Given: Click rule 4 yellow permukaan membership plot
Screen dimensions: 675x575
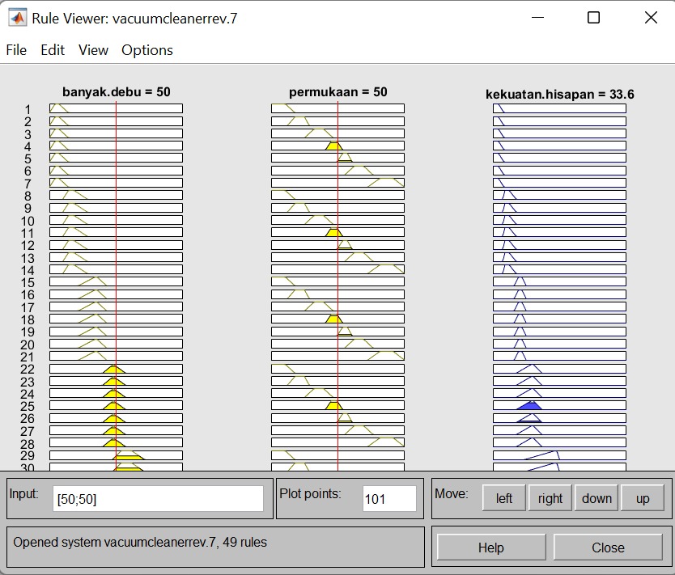Looking at the screenshot, I should (x=338, y=146).
